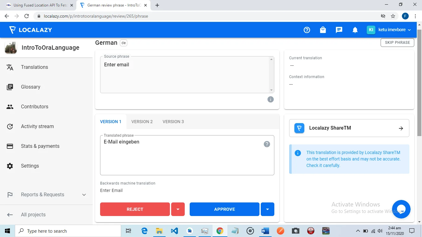
Task: Open Glossary in the sidebar
Action: coord(46,87)
